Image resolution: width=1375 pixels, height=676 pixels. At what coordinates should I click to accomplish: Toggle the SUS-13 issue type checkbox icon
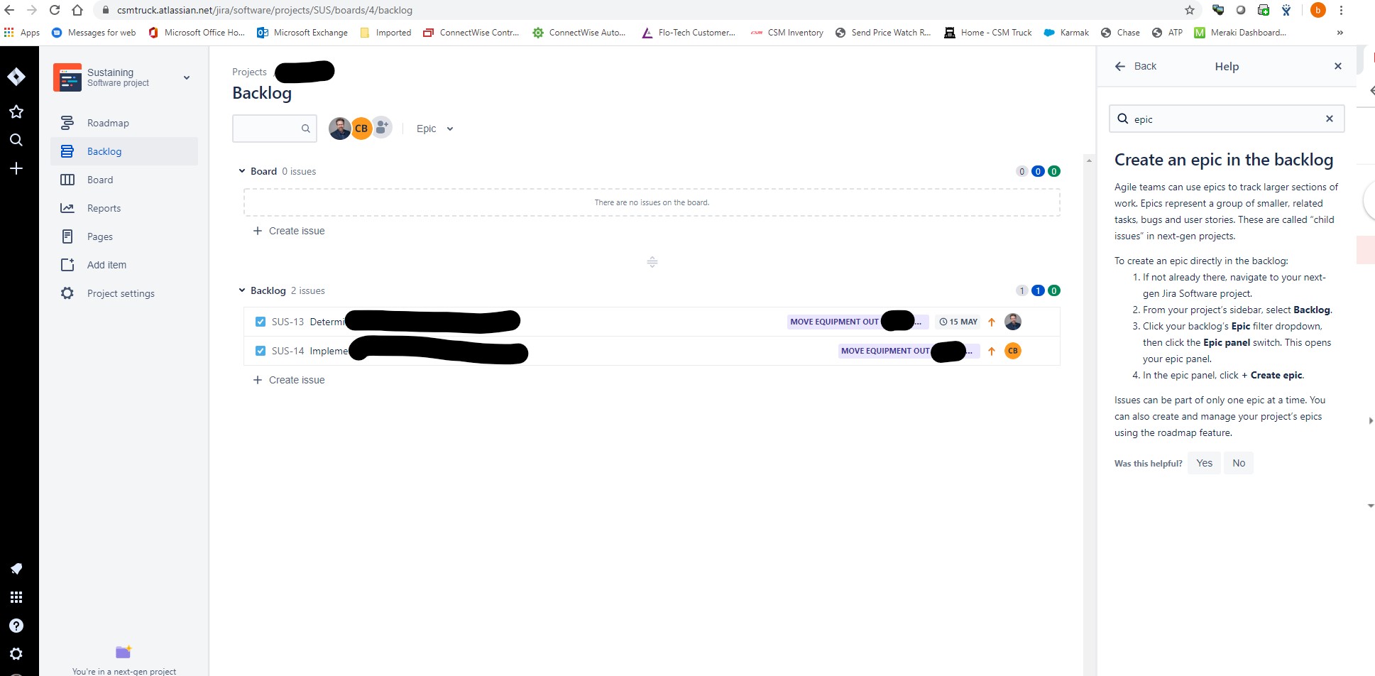pyautogui.click(x=261, y=322)
